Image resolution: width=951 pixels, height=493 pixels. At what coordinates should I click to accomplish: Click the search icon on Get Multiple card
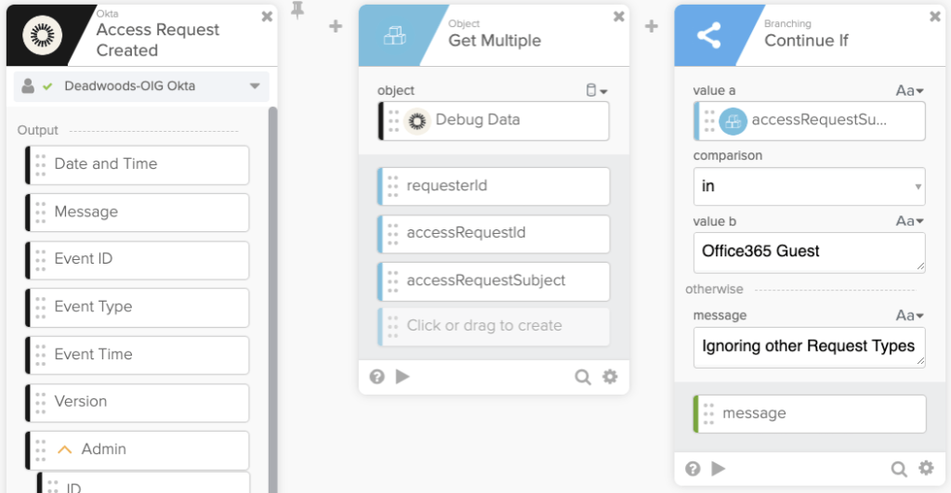tap(583, 376)
